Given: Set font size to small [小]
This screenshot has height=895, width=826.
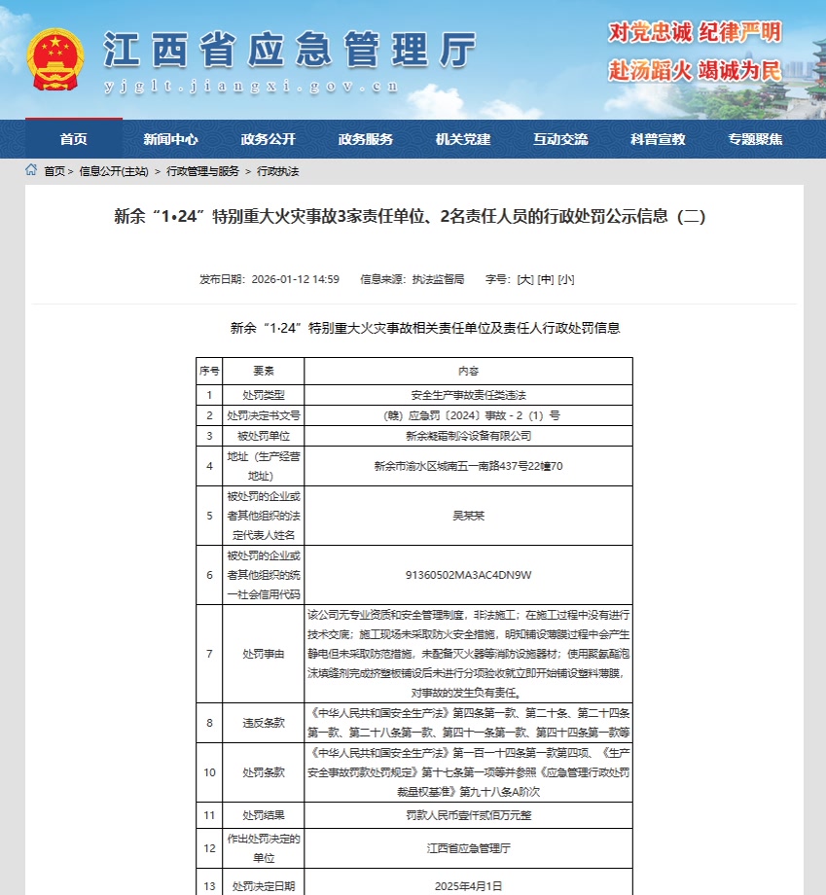Looking at the screenshot, I should pos(566,279).
